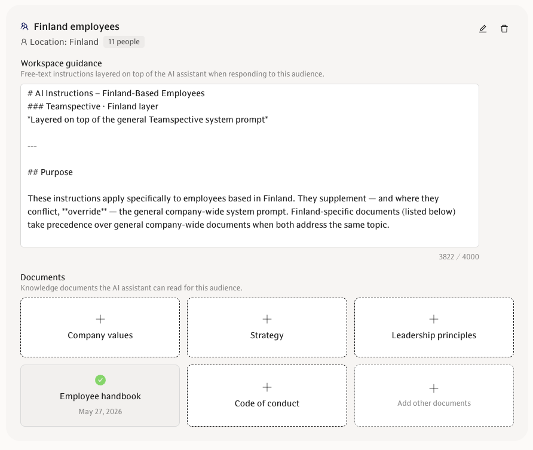Select the Code of conduct document card
The image size is (533, 450).
(x=267, y=396)
